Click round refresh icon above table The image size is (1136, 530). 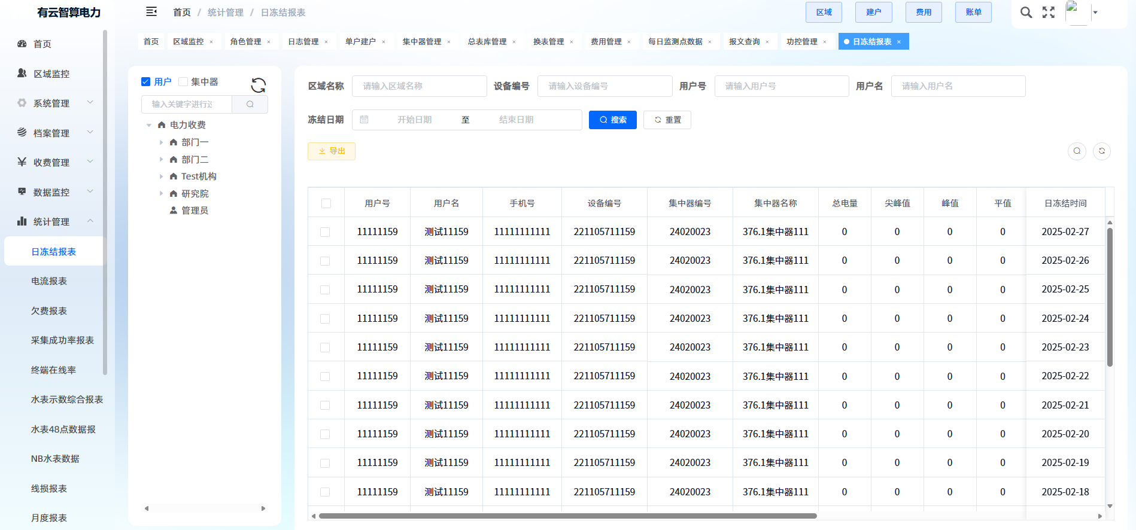[x=1102, y=151]
